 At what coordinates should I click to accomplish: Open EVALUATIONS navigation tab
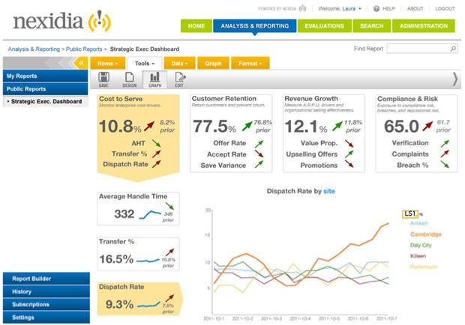(325, 25)
